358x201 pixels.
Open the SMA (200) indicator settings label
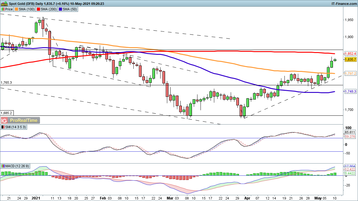click(x=49, y=9)
